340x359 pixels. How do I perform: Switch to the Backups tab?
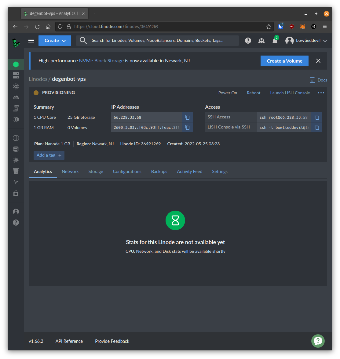(159, 172)
